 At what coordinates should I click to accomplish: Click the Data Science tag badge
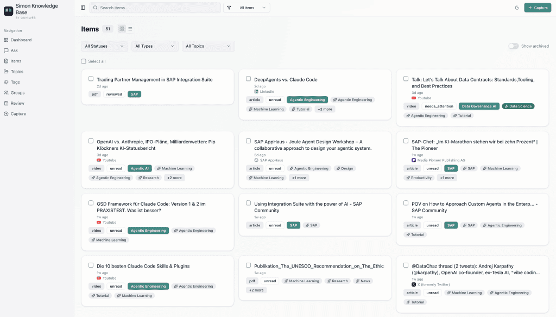[518, 106]
